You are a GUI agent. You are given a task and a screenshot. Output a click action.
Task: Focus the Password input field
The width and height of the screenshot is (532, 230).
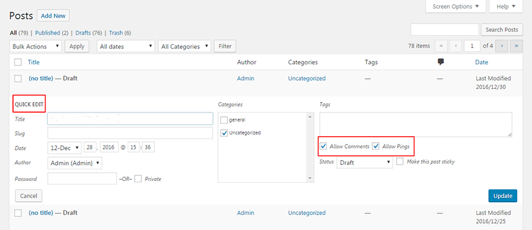click(82, 179)
